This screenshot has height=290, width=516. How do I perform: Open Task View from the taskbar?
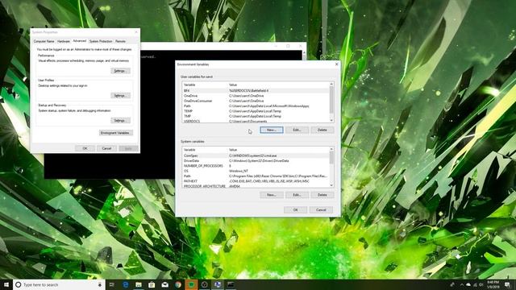(x=112, y=284)
